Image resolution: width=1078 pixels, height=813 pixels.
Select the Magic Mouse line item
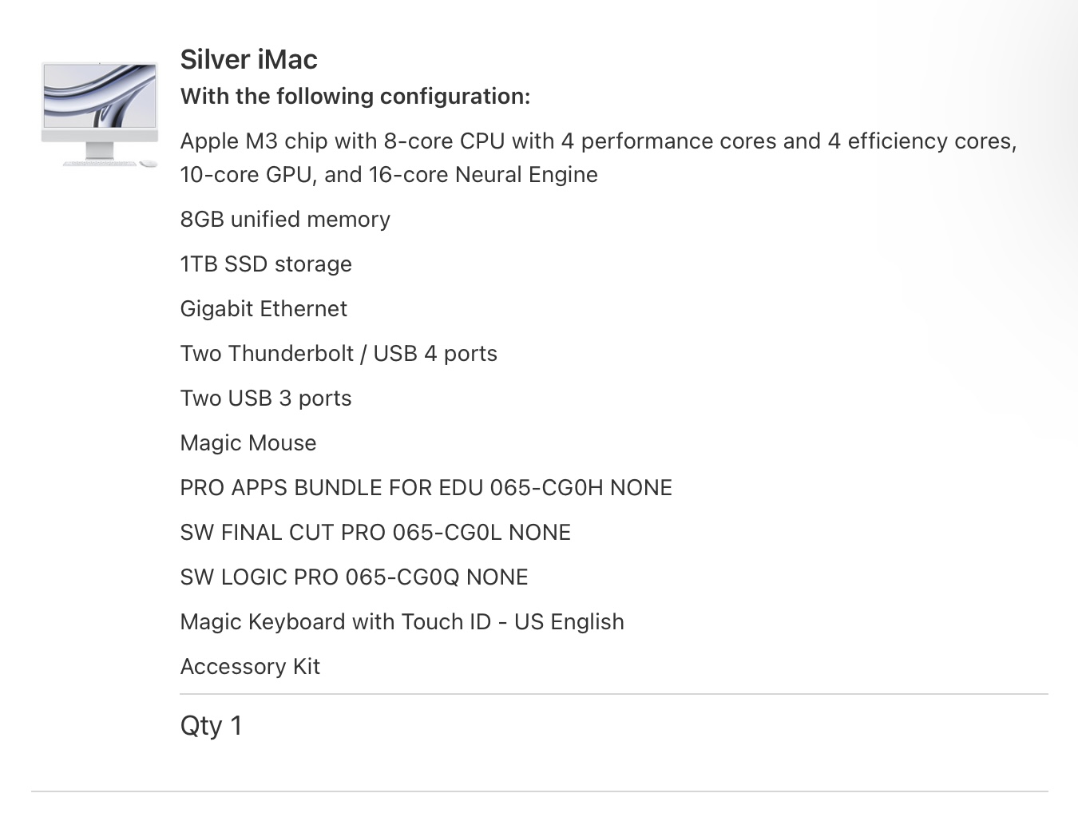(248, 443)
